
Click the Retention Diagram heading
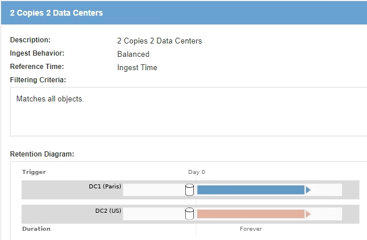pyautogui.click(x=42, y=154)
